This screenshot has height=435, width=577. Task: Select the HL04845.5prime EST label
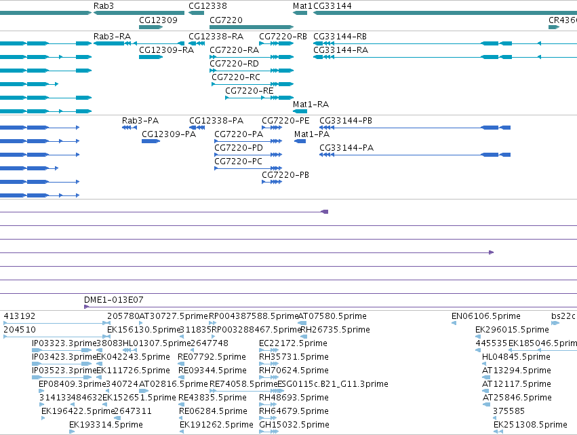coord(516,357)
